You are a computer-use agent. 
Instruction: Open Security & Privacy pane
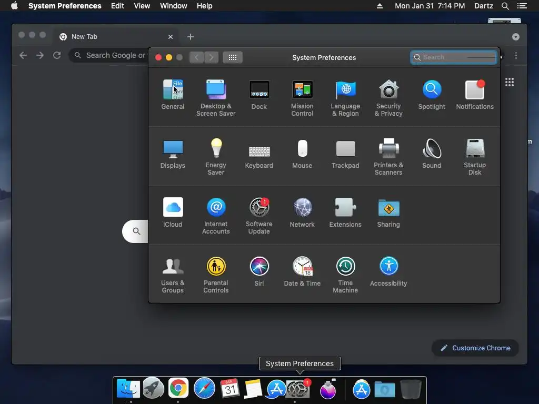pos(388,98)
